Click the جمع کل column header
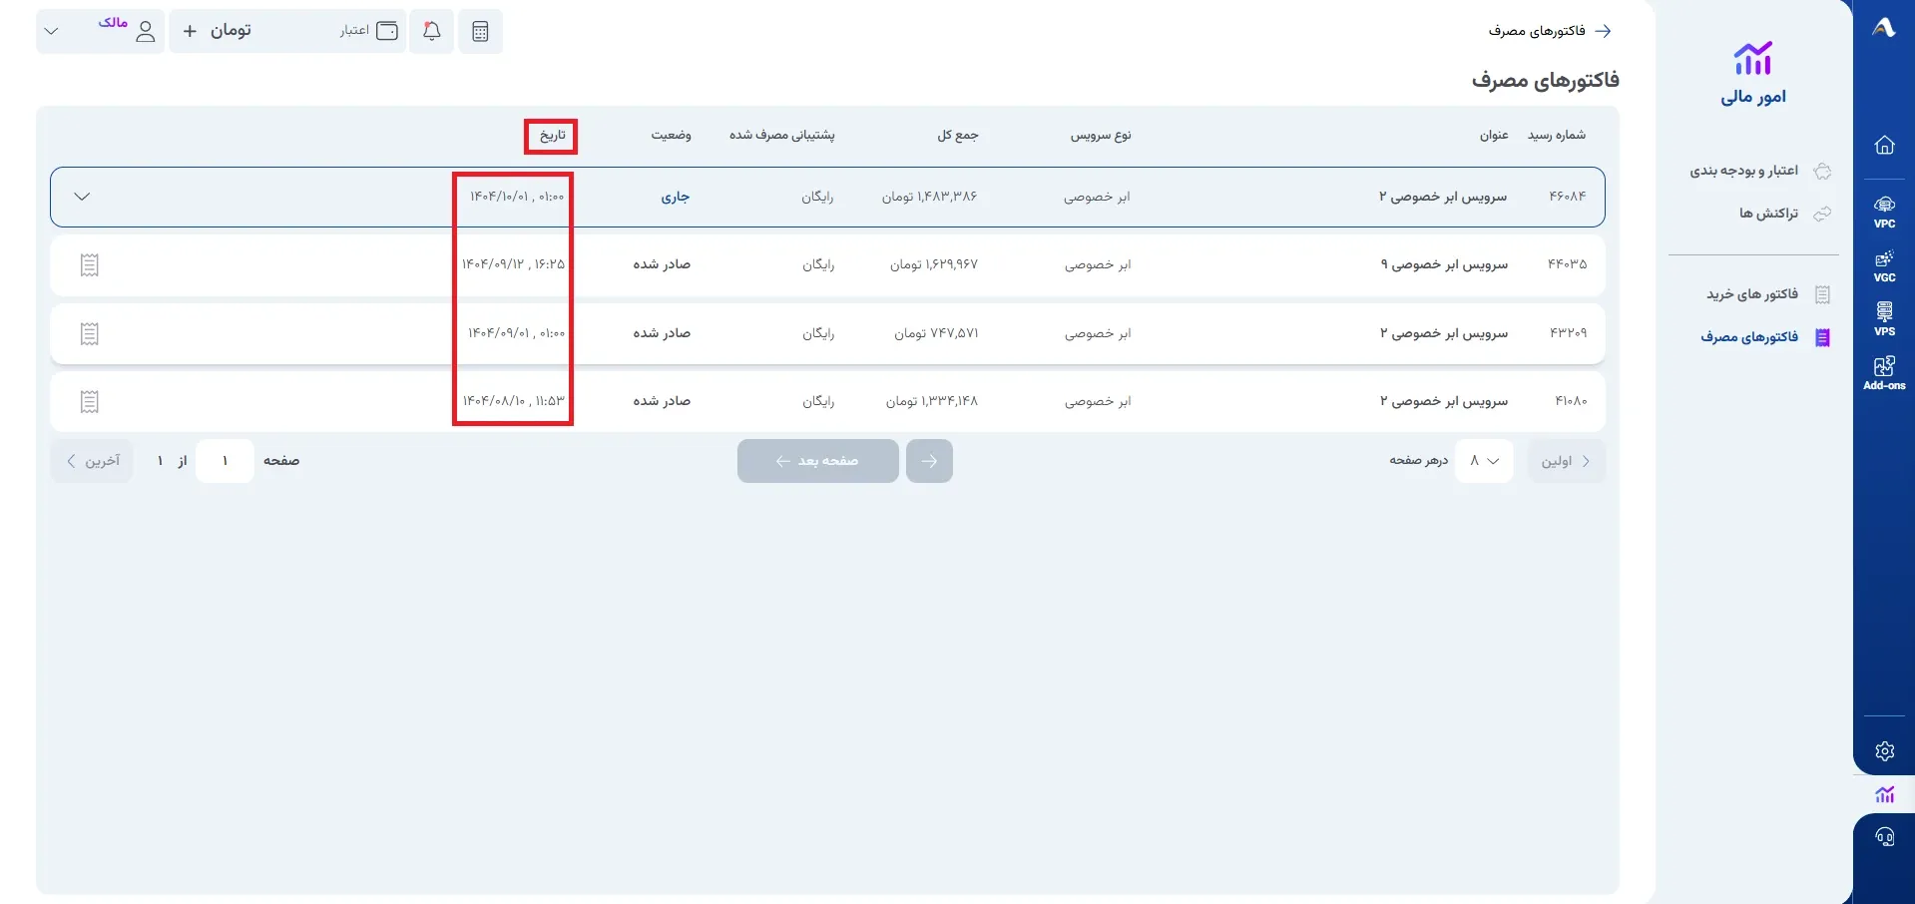 (x=958, y=136)
